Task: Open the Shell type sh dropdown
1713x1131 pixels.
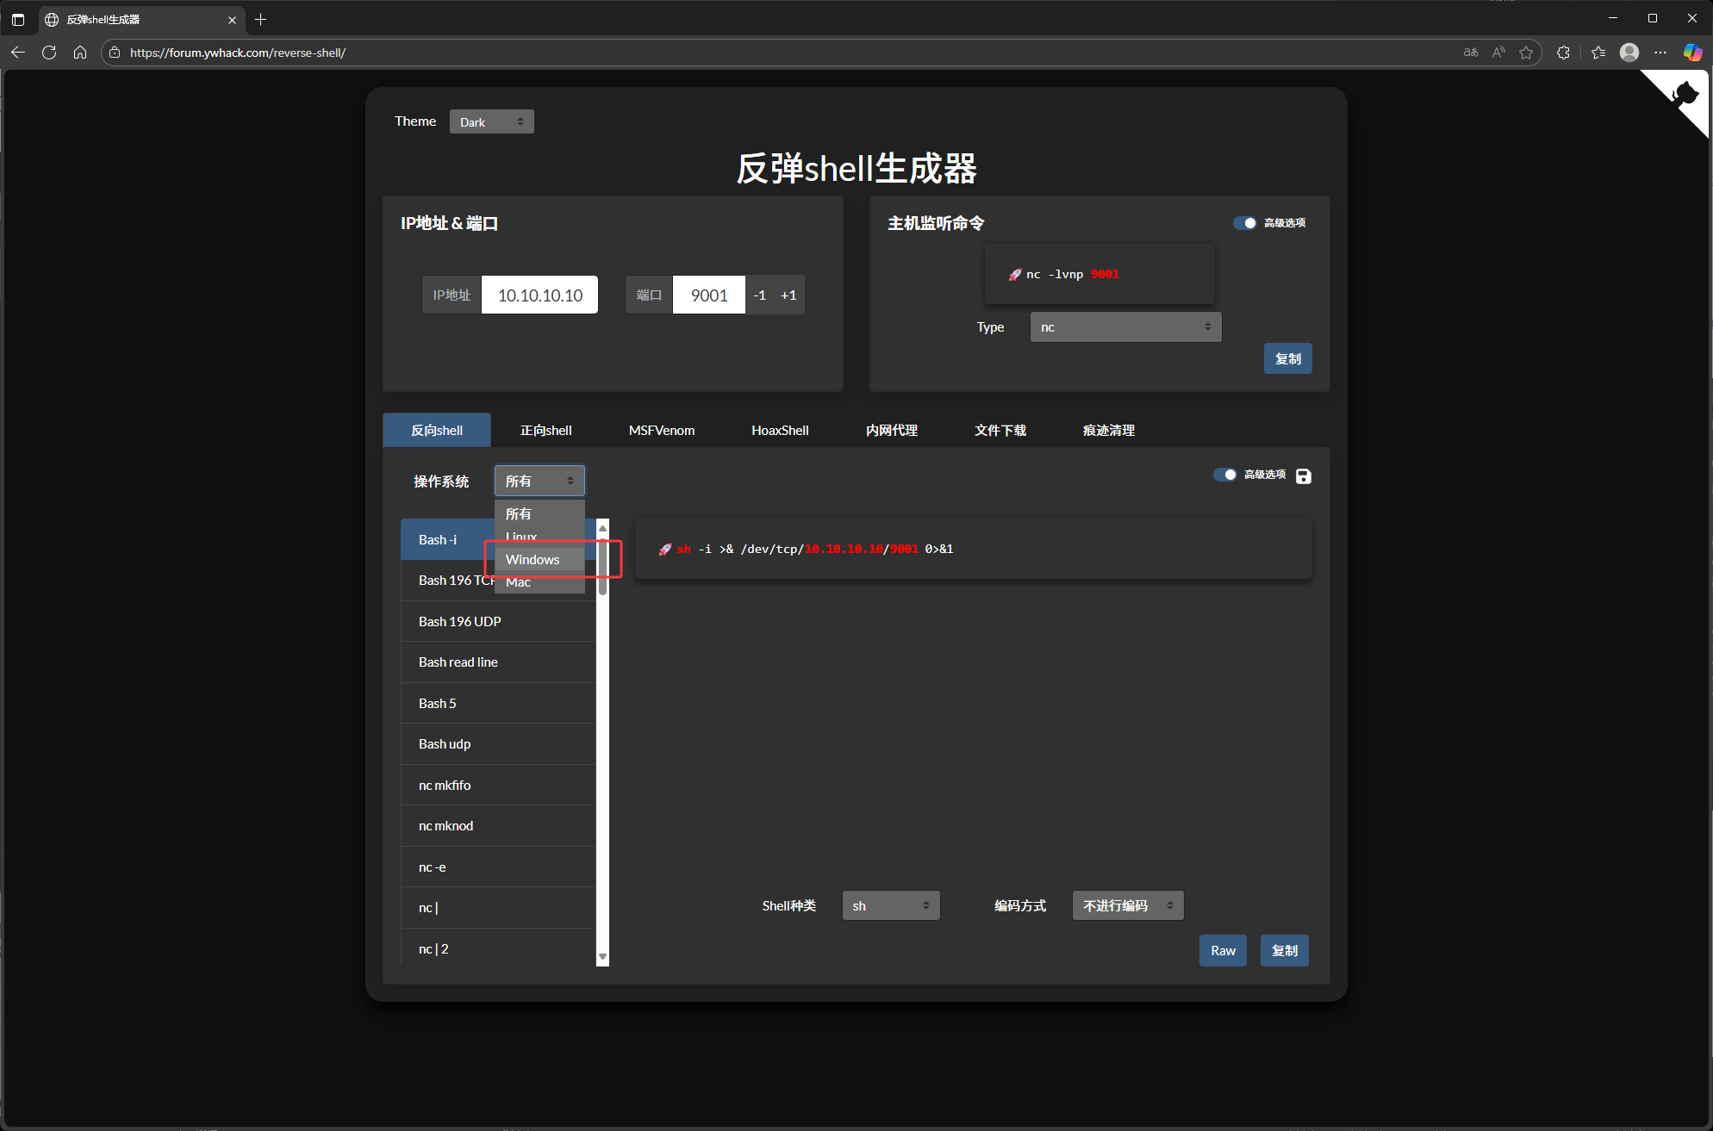Action: coord(890,906)
